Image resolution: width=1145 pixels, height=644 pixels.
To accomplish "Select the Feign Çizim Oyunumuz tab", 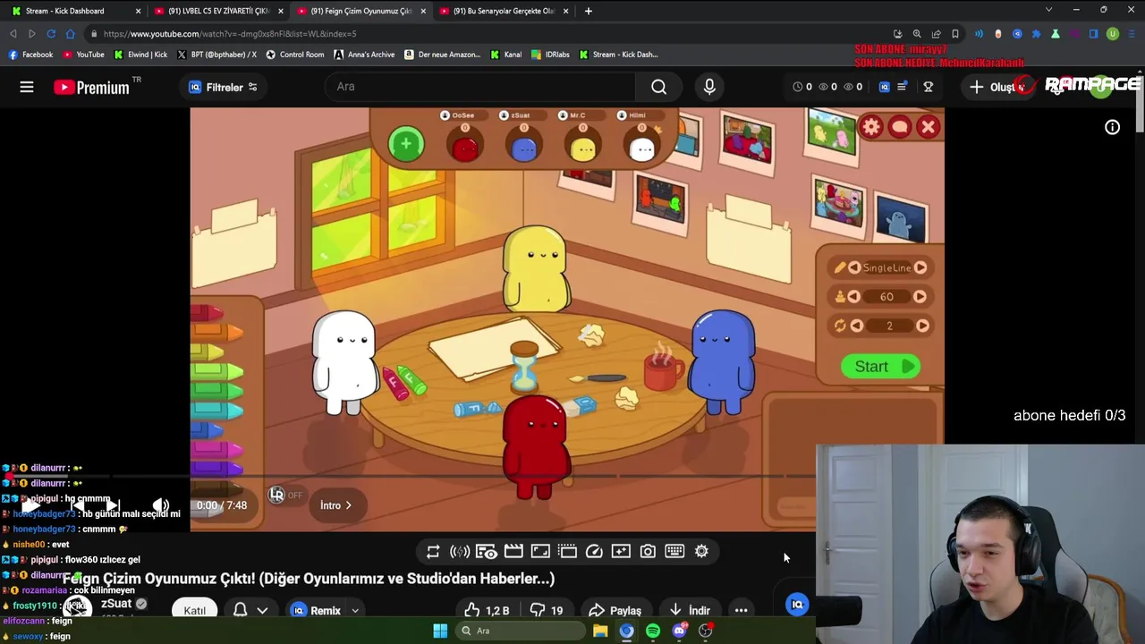I will (x=360, y=11).
